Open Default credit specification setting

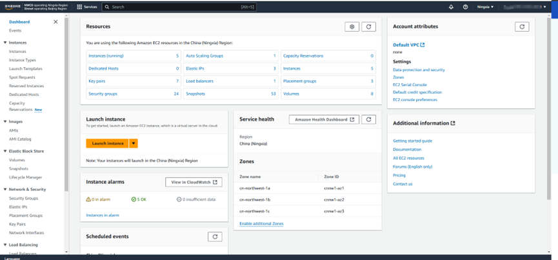(417, 92)
